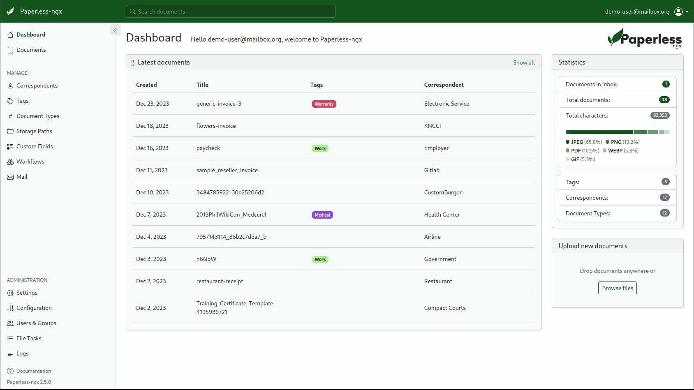Open Correspondents via the people icon
This screenshot has width=694, height=390.
pos(10,85)
